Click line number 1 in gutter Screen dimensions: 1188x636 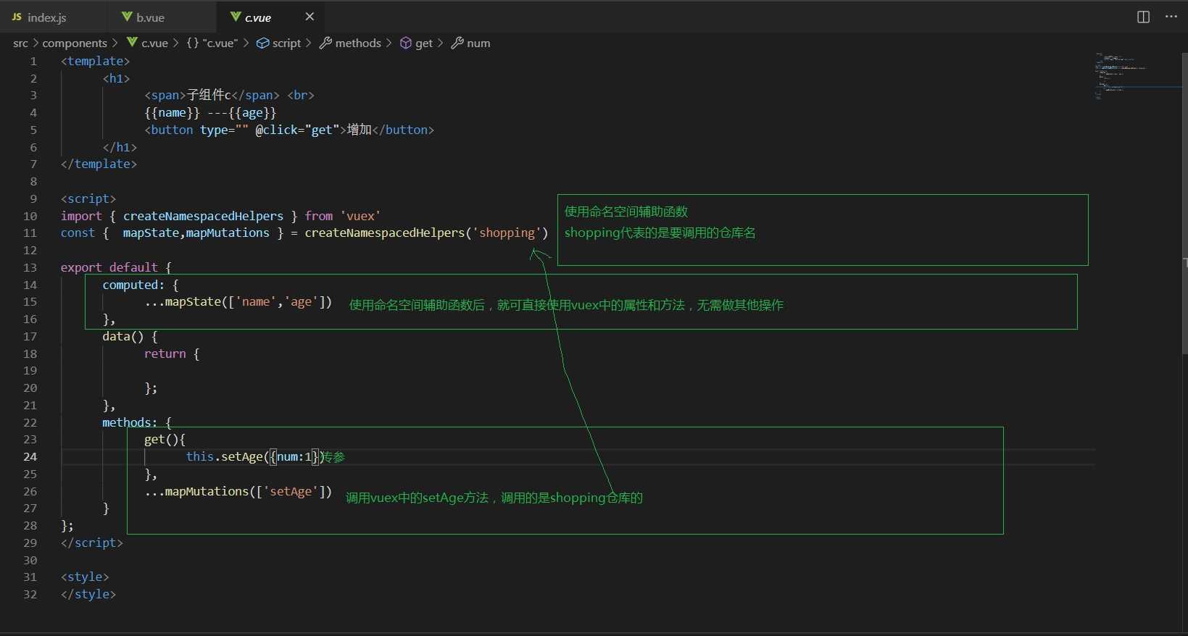tap(33, 61)
